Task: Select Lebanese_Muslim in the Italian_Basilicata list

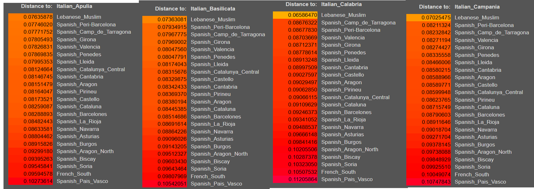Action: [x=213, y=20]
